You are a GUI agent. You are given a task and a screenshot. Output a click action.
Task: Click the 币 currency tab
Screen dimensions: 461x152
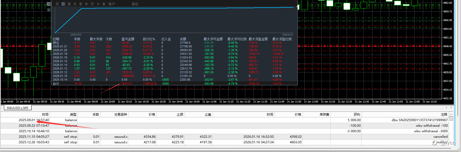(x=92, y=4)
